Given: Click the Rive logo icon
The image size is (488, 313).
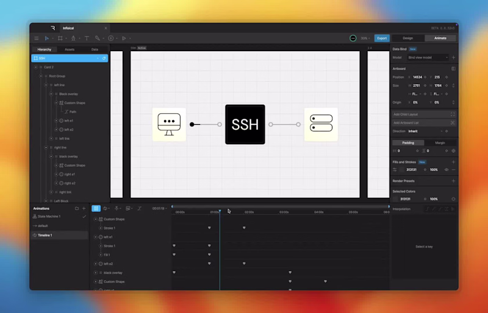Looking at the screenshot, I should click(53, 28).
